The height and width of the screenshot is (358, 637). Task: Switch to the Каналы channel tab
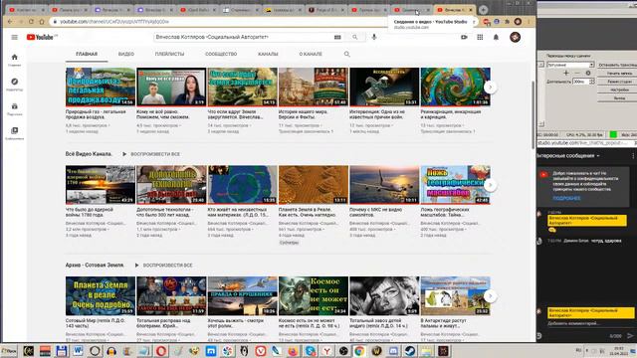pos(268,54)
